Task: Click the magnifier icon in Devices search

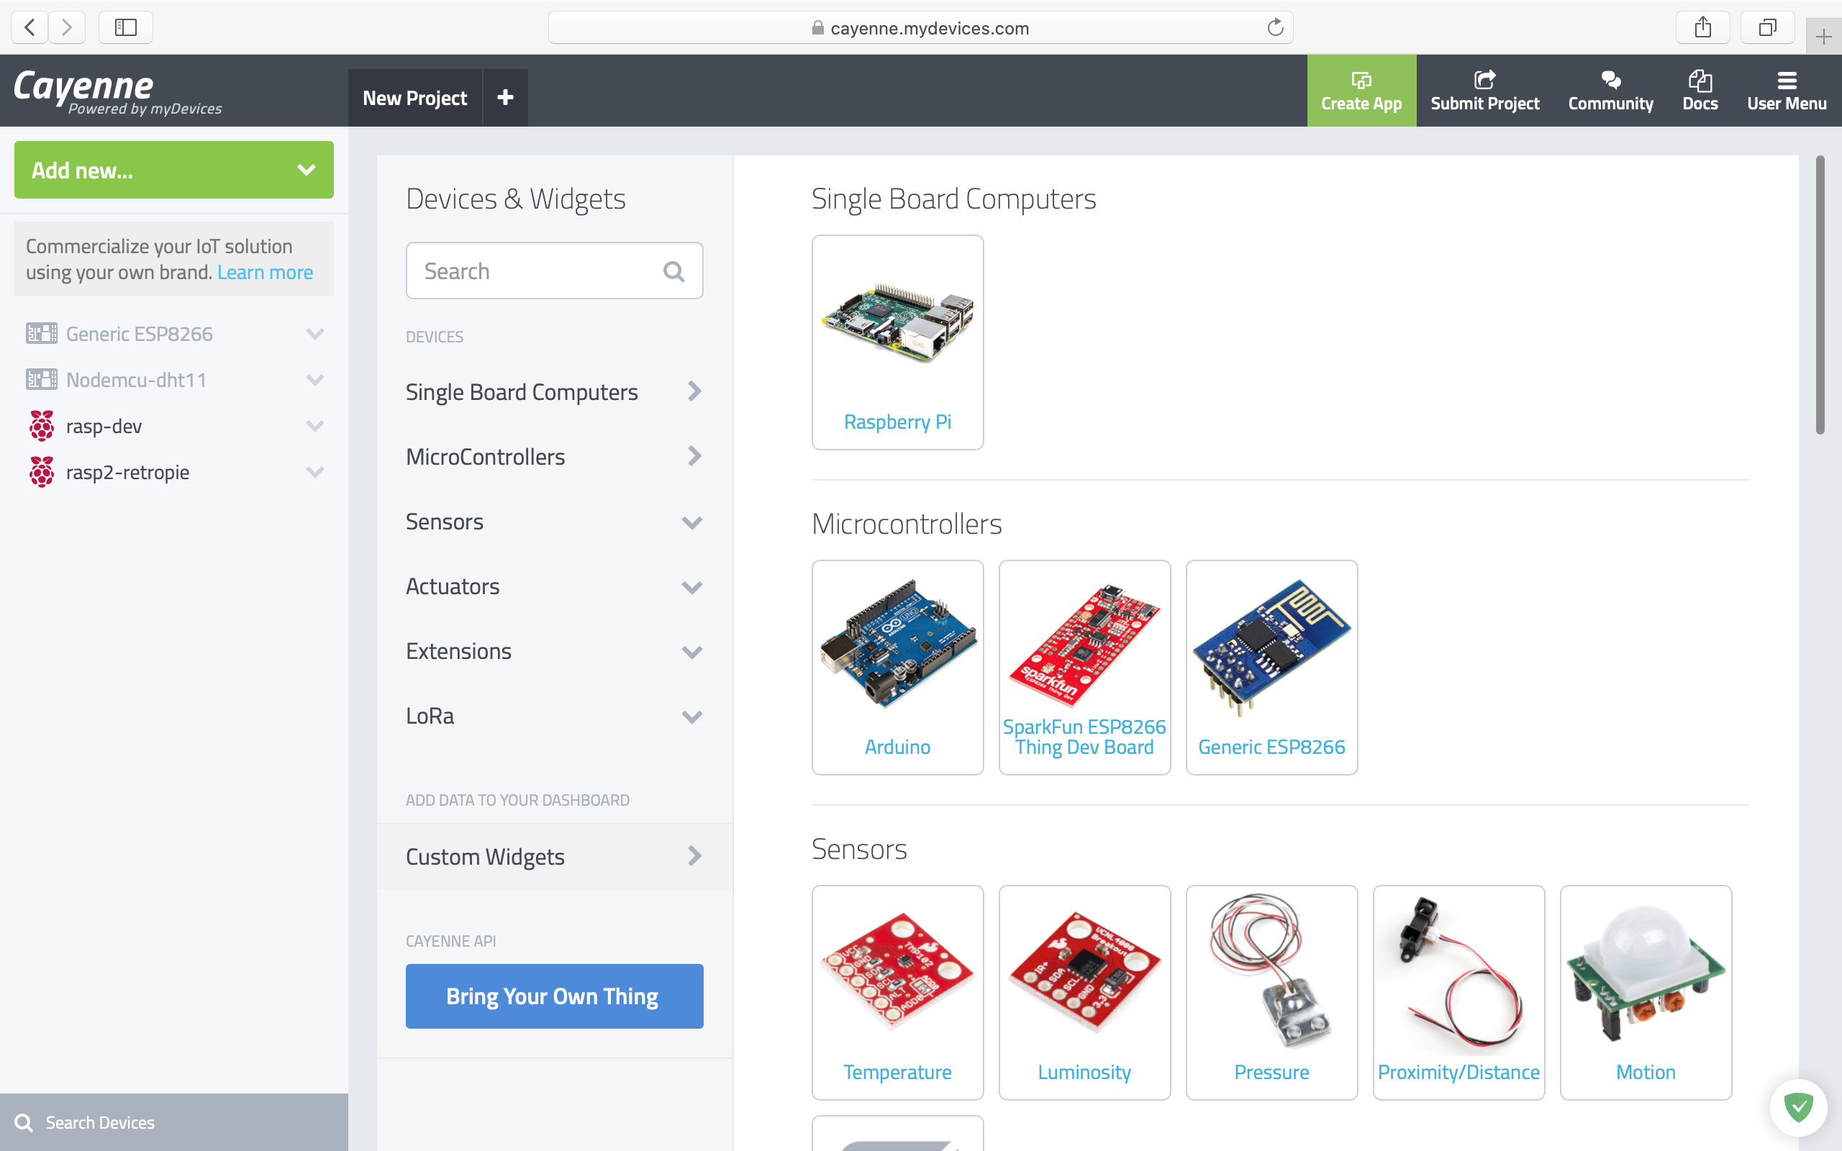Action: (x=673, y=272)
